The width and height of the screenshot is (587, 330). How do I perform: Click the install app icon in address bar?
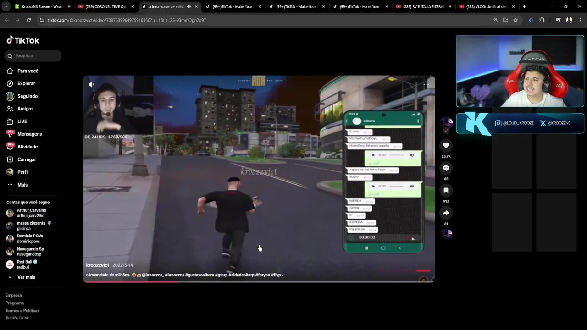(505, 20)
